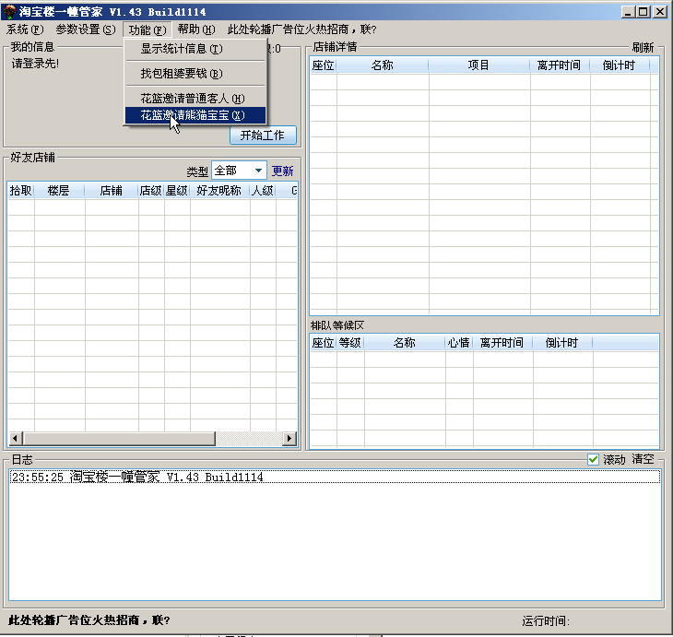Click the 心情 column header
Image resolution: width=673 pixels, height=637 pixels.
[459, 343]
